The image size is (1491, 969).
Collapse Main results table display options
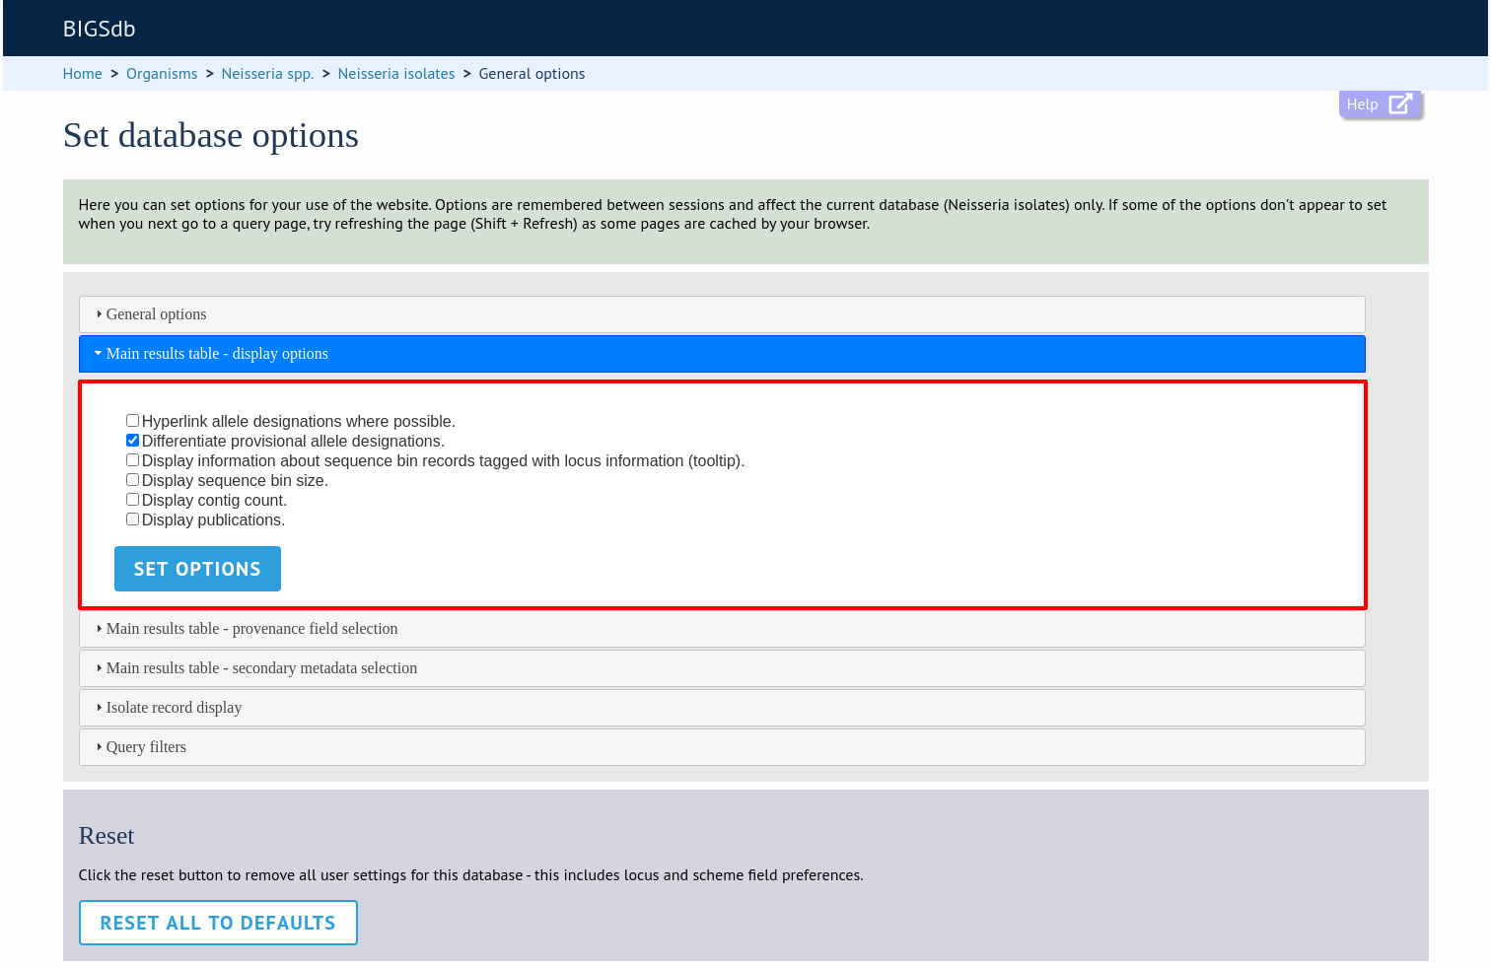pos(722,354)
